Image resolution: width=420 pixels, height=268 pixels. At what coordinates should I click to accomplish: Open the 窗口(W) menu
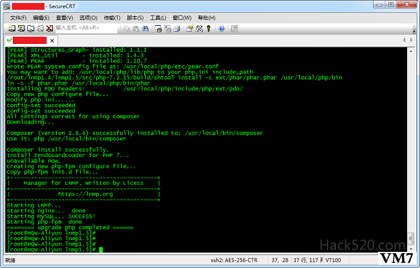coord(182,18)
